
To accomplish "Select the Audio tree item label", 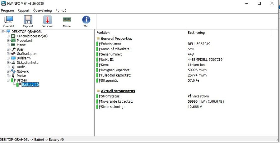I will (x=21, y=67).
